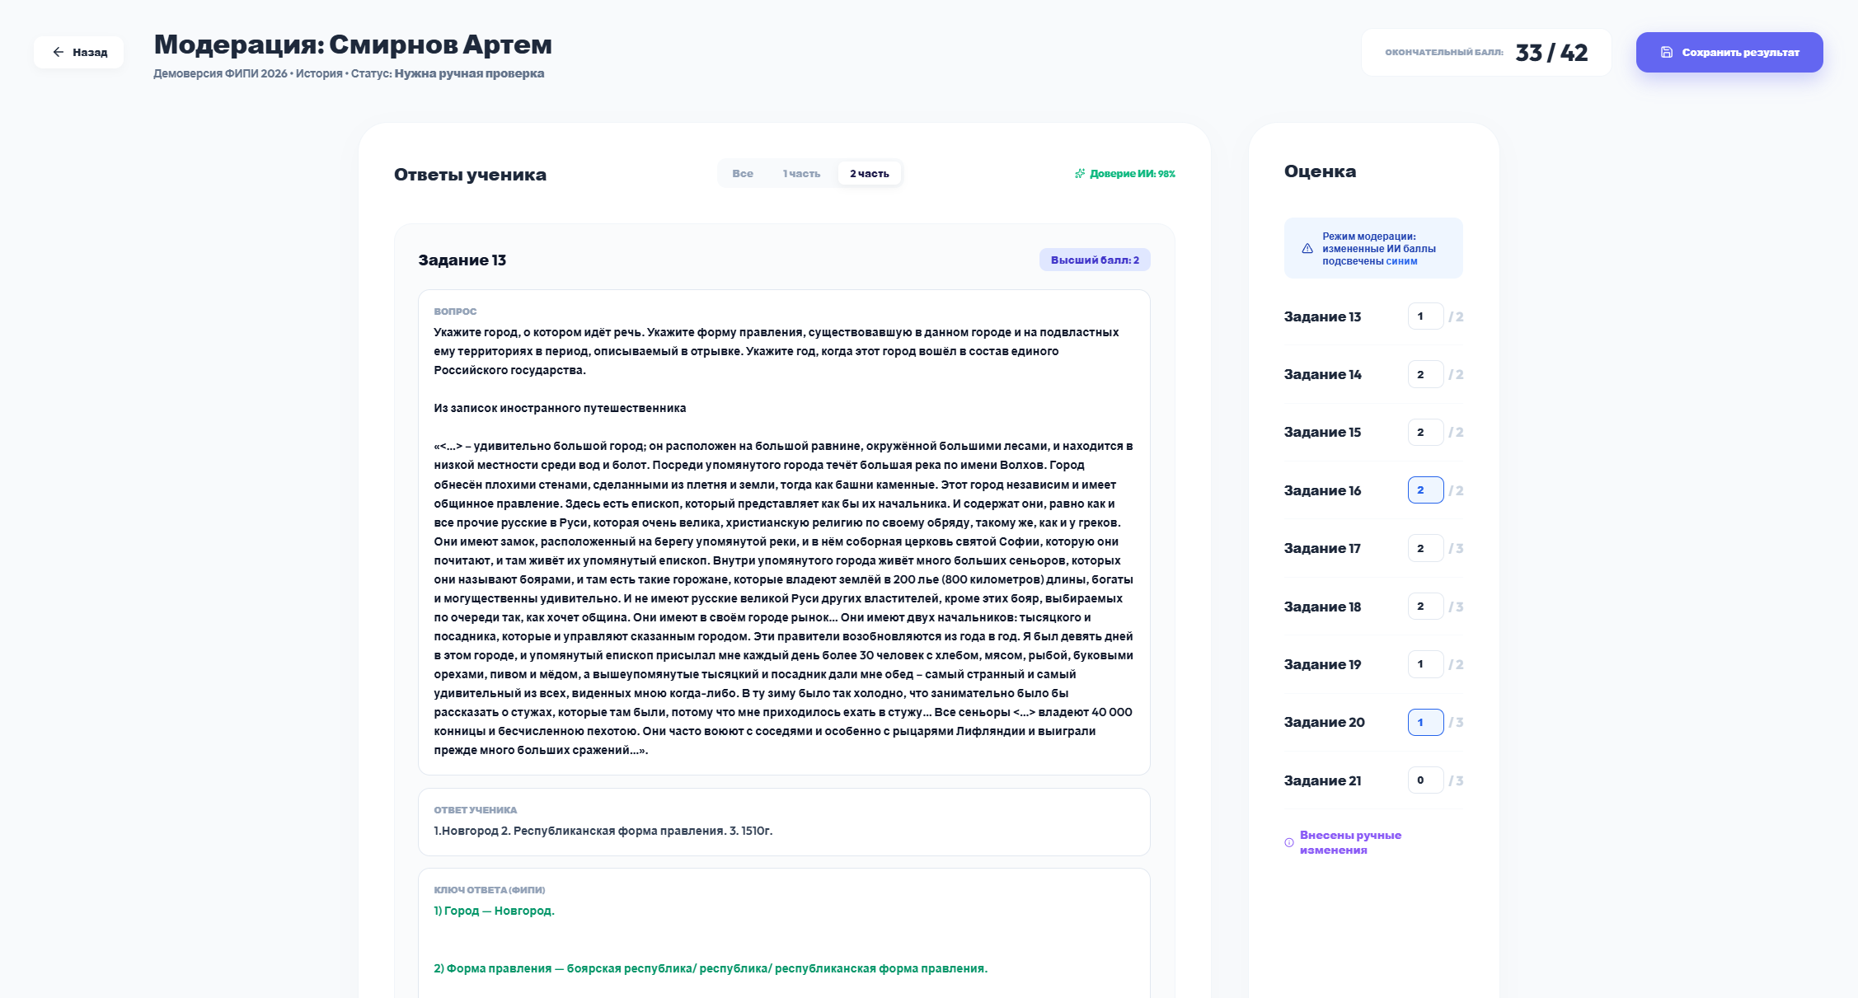Click the score field for Задание 14

click(1424, 373)
